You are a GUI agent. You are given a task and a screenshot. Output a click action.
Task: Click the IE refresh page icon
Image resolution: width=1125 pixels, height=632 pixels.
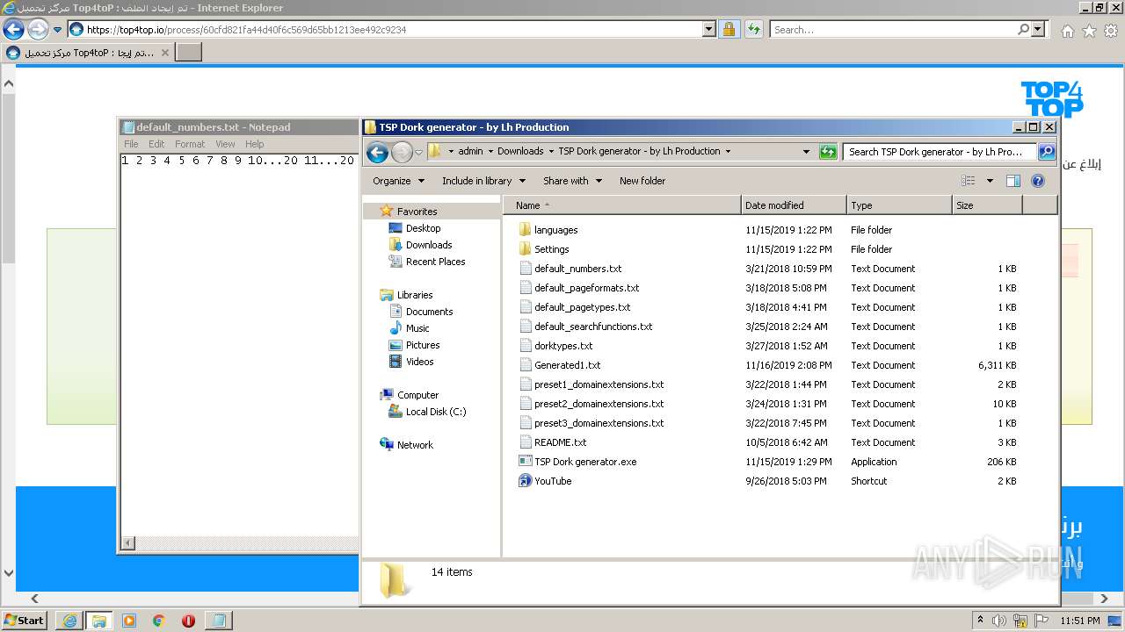coord(754,29)
